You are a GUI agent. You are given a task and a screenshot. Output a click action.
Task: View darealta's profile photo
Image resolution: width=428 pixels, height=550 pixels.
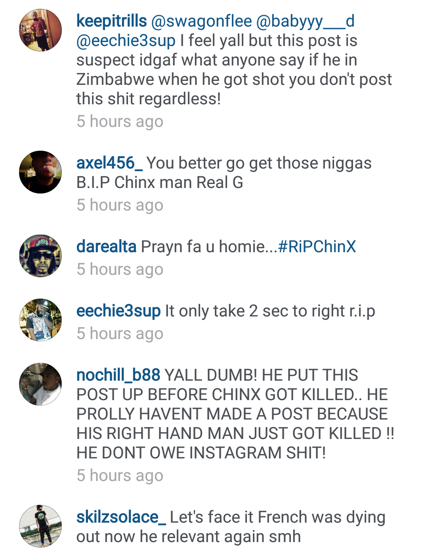pos(40,256)
